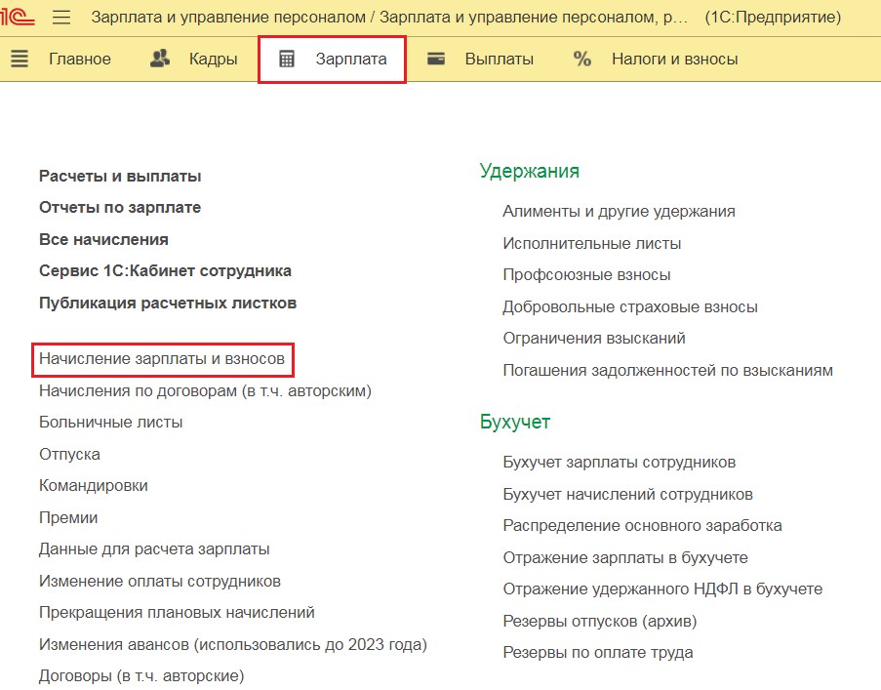Open Прекращения плановых начислений
881x690 pixels.
click(177, 613)
